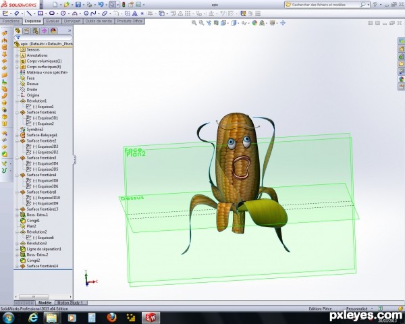Switch to the Fonctions tab
This screenshot has width=405, height=324.
[x=11, y=21]
